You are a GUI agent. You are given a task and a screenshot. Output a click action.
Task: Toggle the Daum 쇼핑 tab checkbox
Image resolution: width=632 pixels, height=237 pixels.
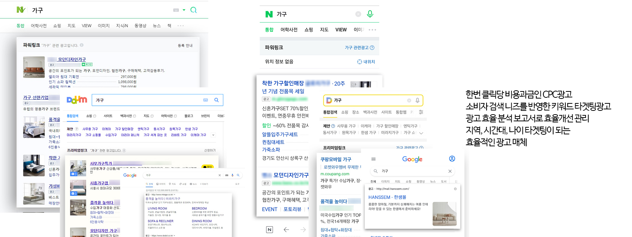coord(95,116)
